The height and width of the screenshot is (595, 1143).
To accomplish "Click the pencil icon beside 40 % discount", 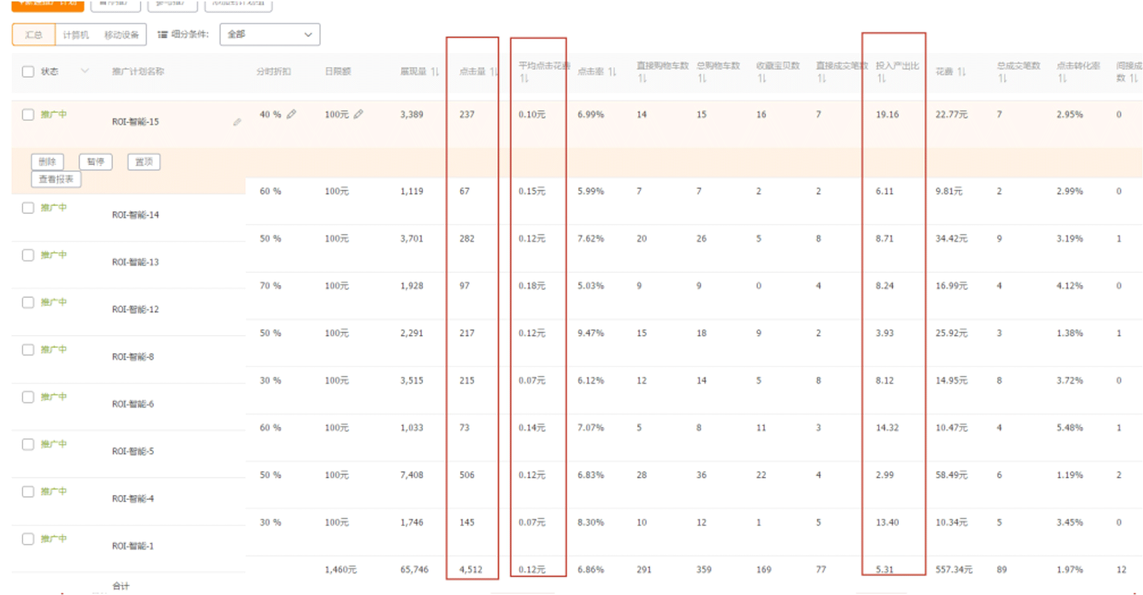I will pyautogui.click(x=292, y=114).
